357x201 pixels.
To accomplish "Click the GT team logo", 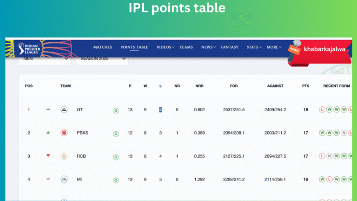I will 64,110.
